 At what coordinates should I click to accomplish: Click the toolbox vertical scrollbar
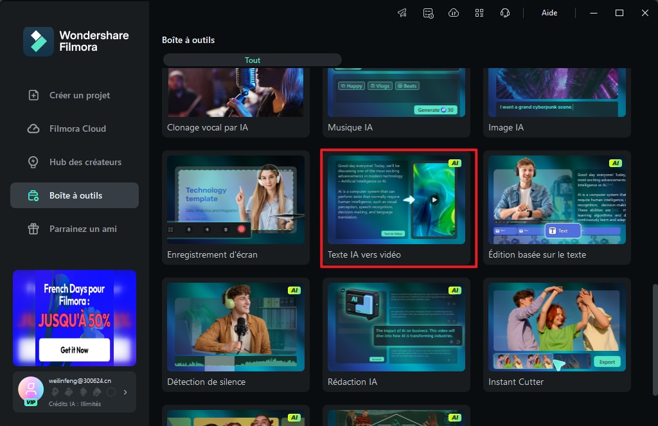pyautogui.click(x=655, y=340)
